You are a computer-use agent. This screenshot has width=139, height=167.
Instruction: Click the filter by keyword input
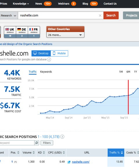[17, 143]
